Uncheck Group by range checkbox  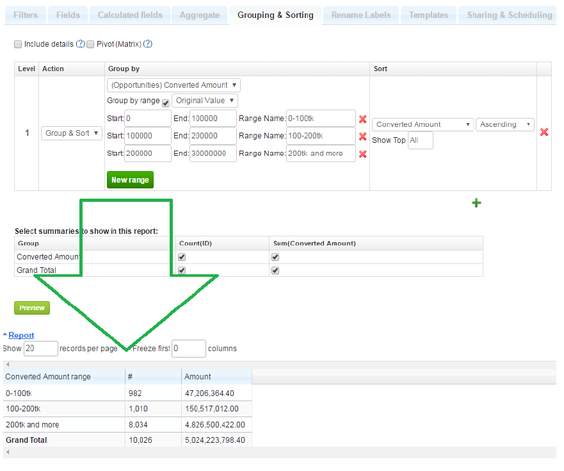(166, 102)
